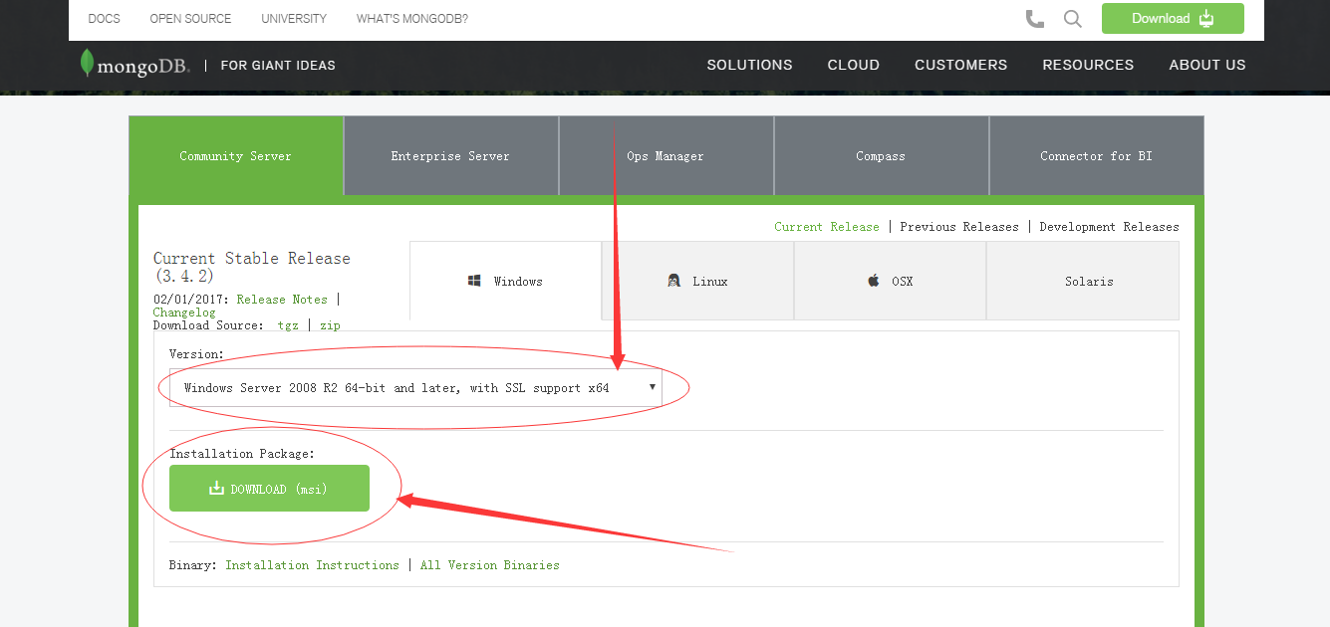Click the Linux penguin icon
1330x627 pixels.
coord(673,282)
